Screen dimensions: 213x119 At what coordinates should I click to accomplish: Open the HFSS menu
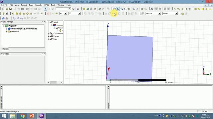click(47, 5)
